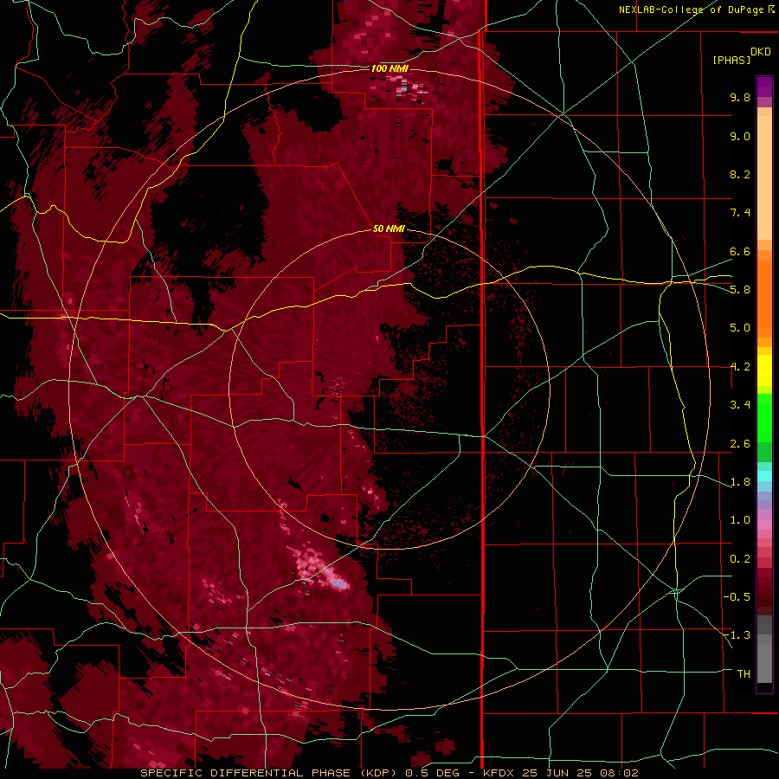Click the DKD units label
Screen dimensions: 779x779
click(x=761, y=52)
